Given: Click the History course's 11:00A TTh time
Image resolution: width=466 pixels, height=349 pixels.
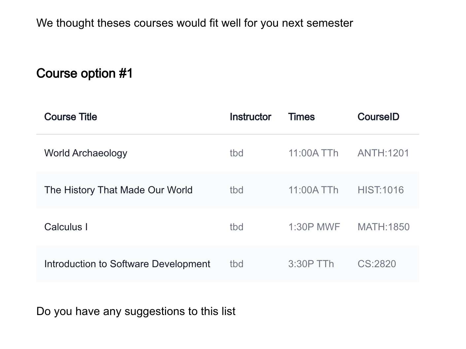Looking at the screenshot, I should tap(313, 190).
